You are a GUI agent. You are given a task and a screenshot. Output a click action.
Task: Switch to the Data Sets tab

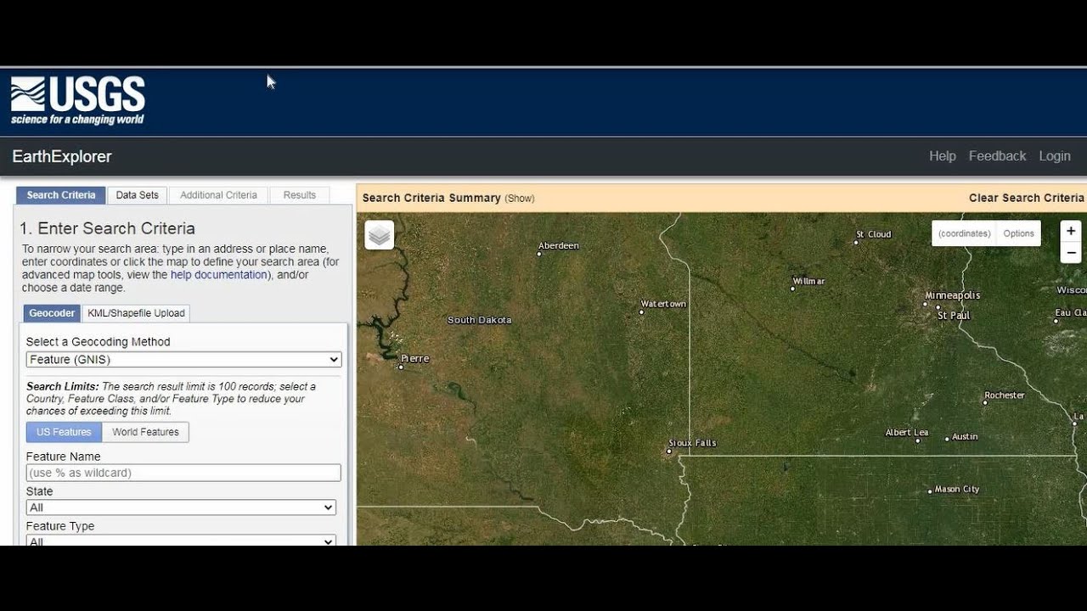(138, 195)
